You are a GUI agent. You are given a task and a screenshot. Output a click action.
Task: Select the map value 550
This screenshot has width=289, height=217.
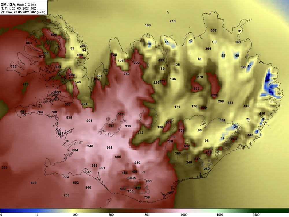coord(204,108)
